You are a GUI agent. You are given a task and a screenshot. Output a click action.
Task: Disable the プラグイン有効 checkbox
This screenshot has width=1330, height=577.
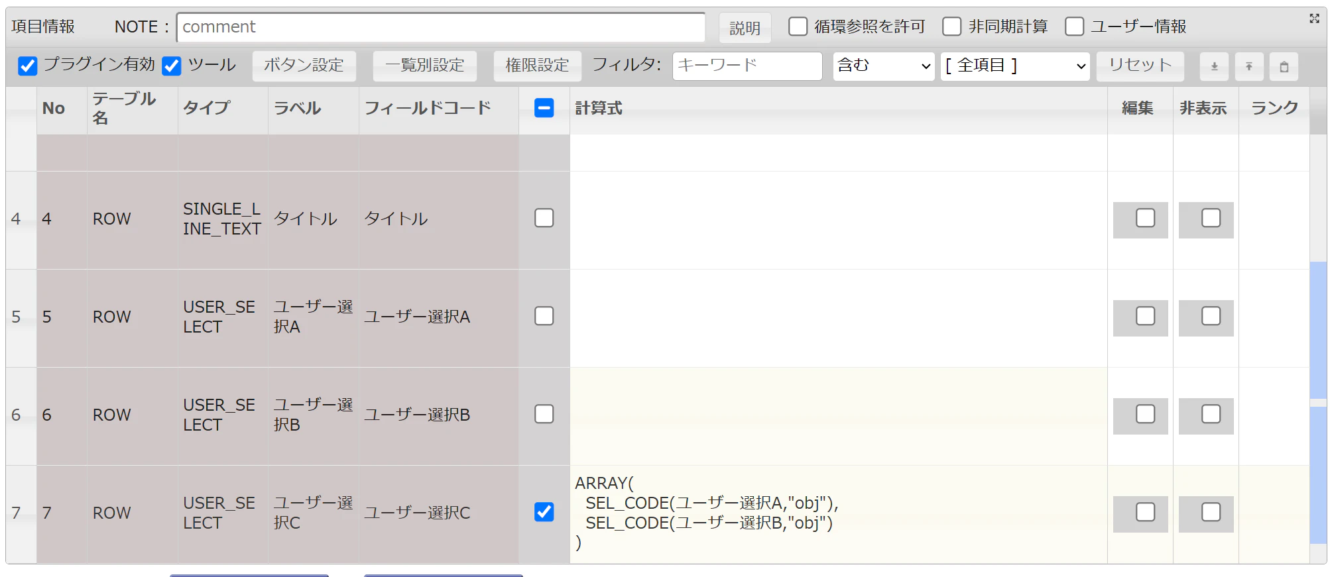coord(27,66)
